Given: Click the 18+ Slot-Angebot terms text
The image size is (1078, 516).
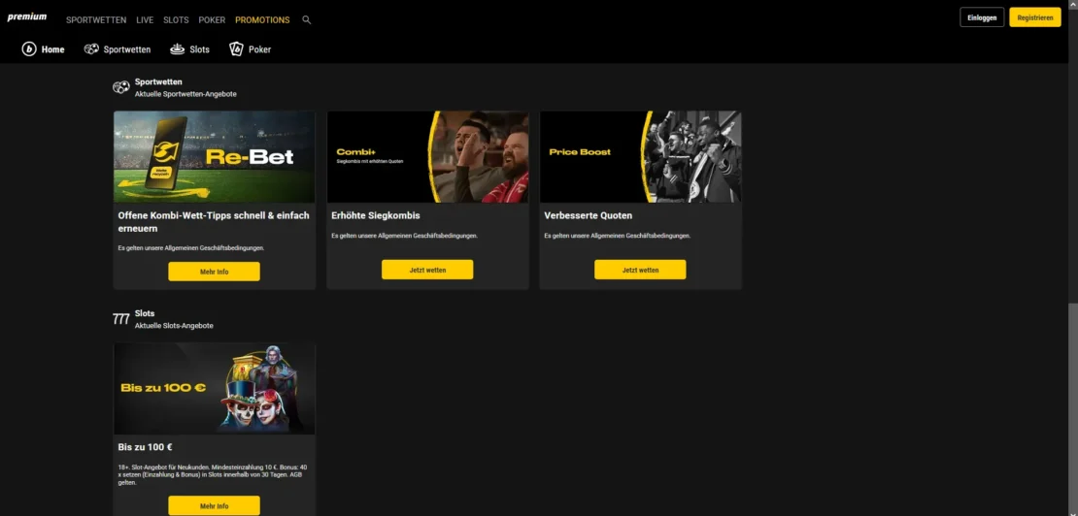Looking at the screenshot, I should (213, 475).
